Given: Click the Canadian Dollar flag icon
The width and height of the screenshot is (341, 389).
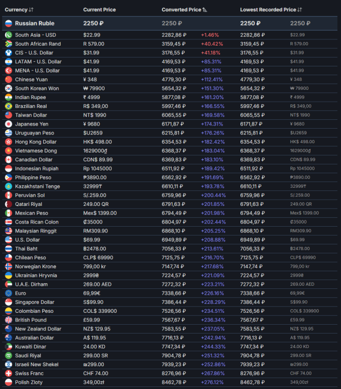Looking at the screenshot, I should [8, 160].
